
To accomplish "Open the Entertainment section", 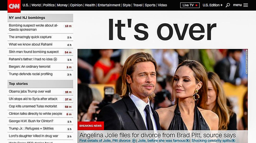I will pyautogui.click(x=109, y=5).
